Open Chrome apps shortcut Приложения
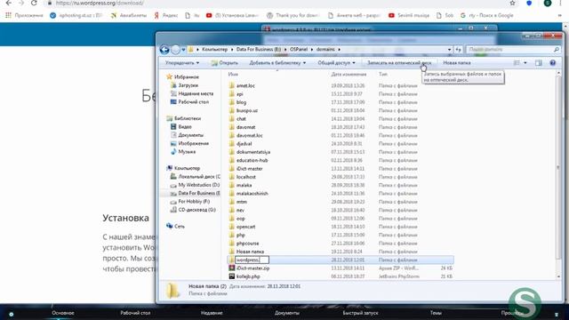This screenshot has width=569, height=320. pos(24,16)
